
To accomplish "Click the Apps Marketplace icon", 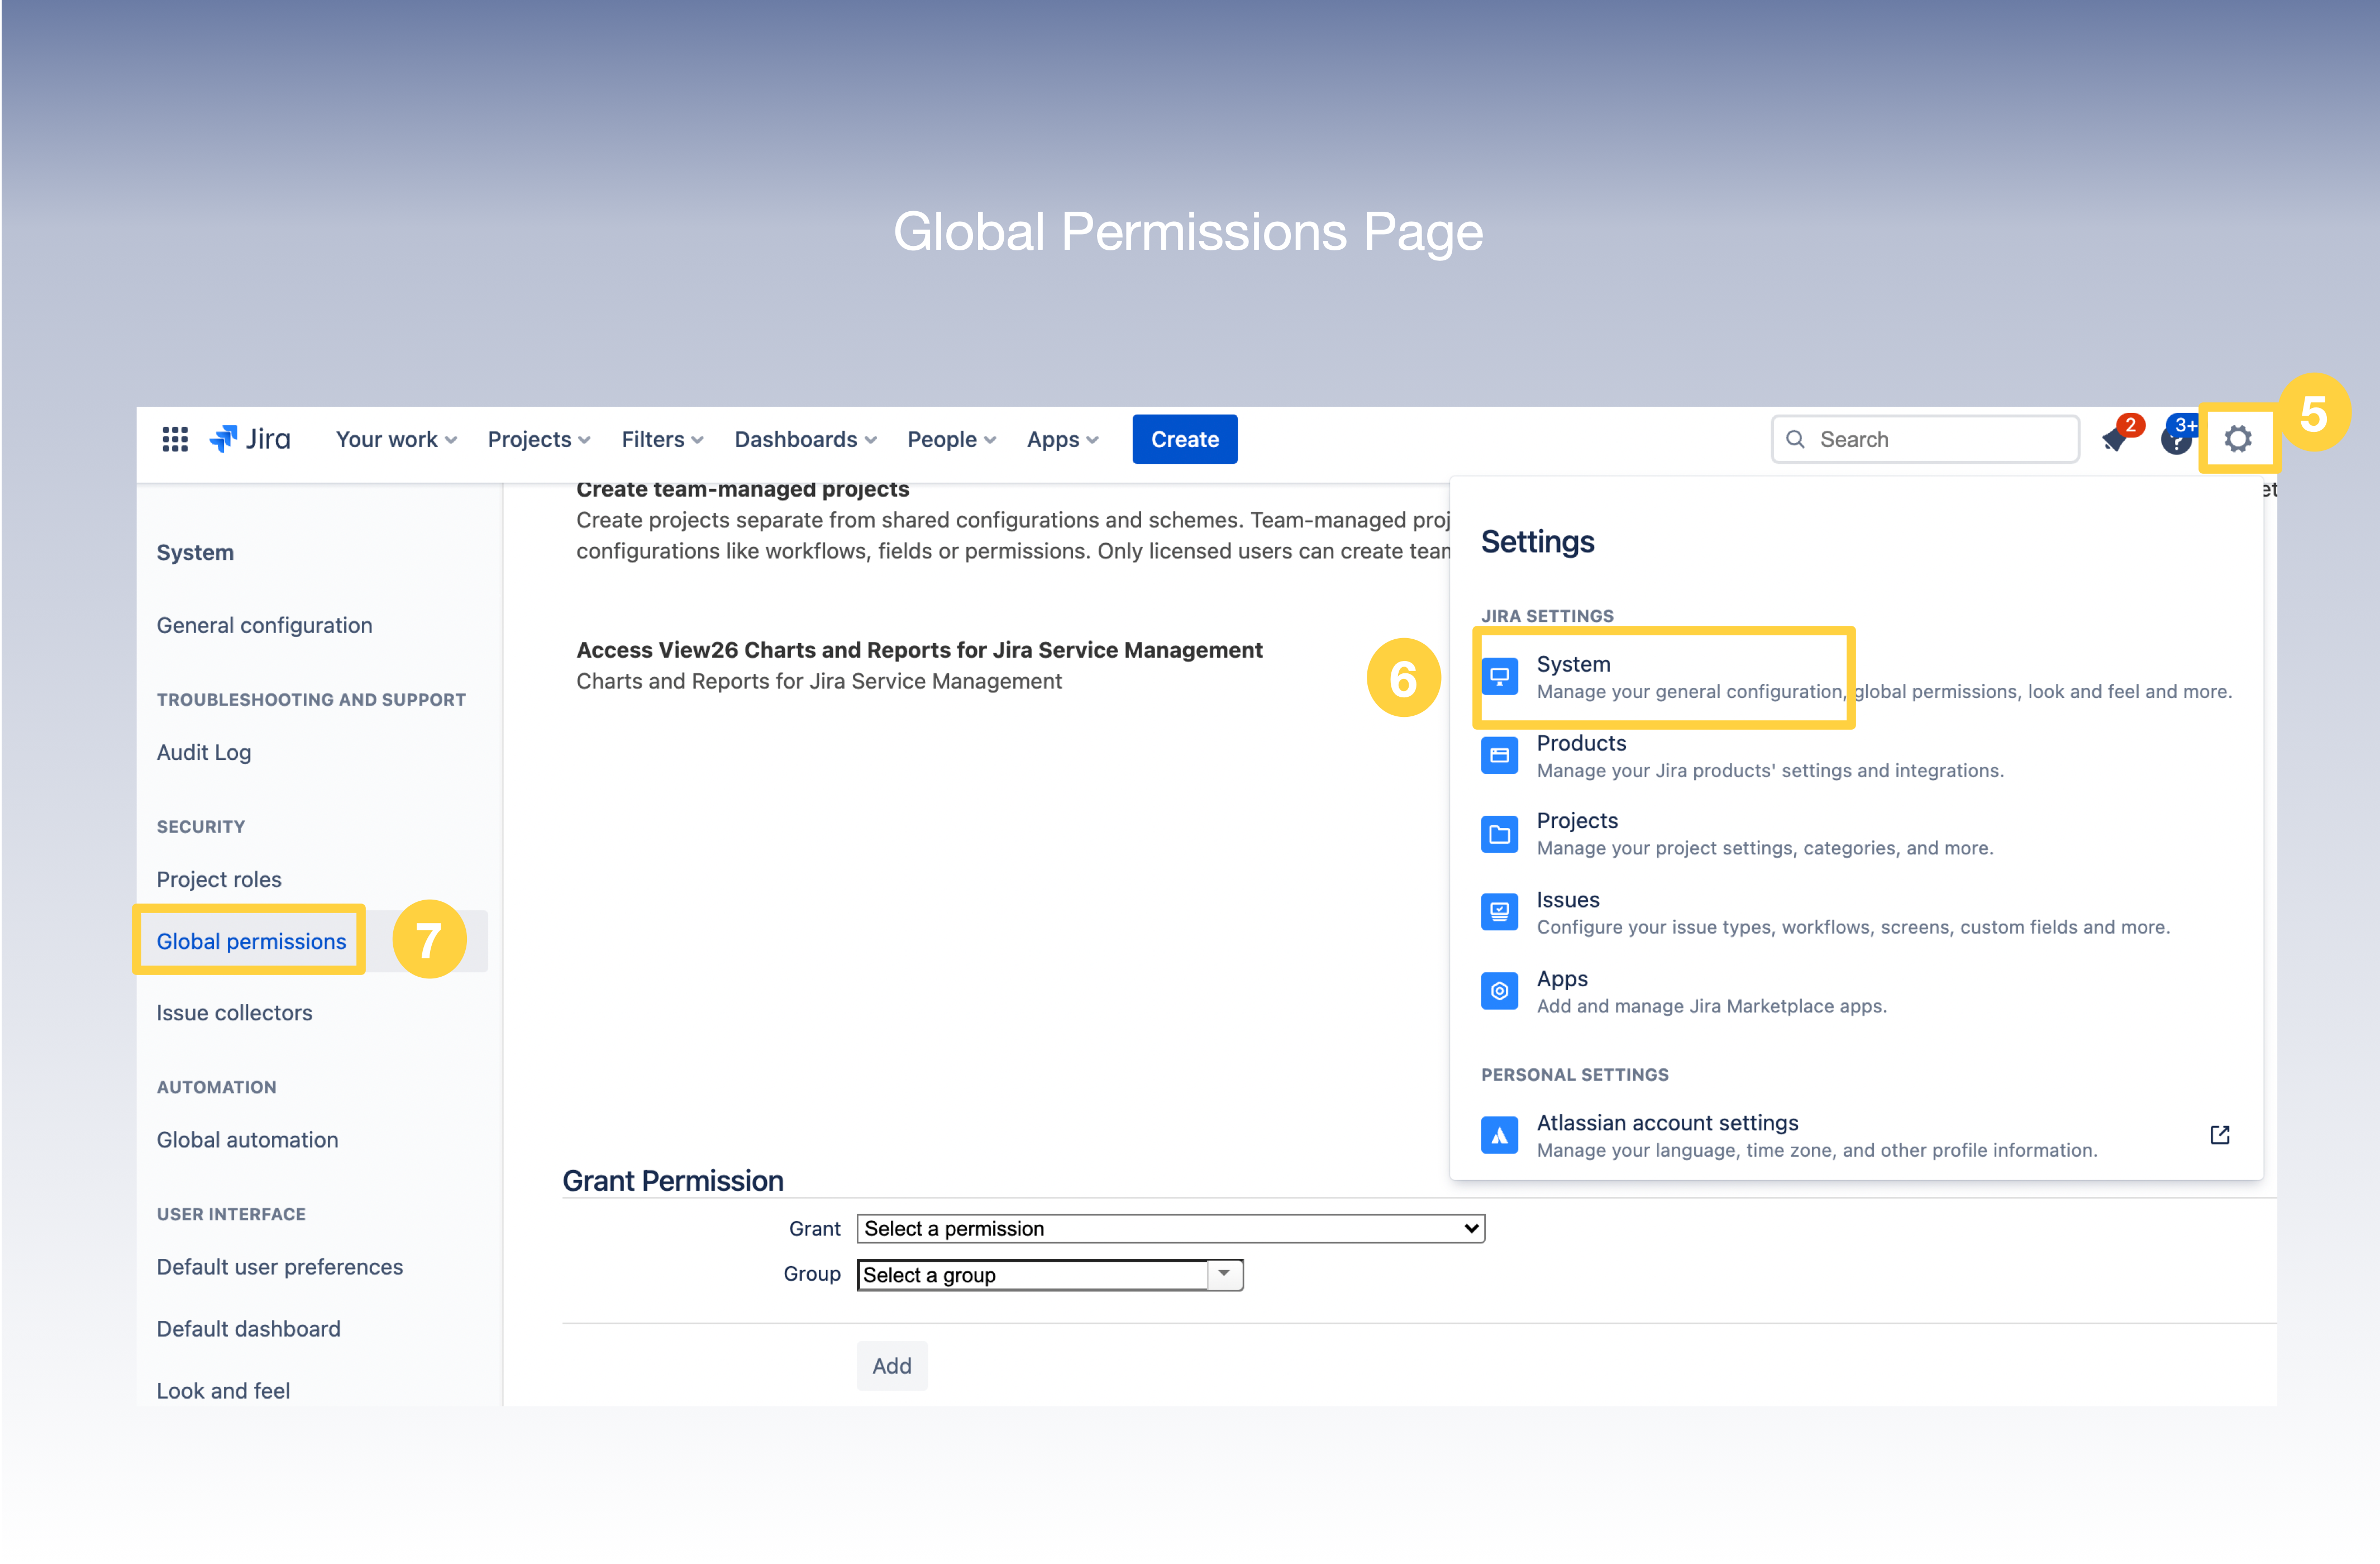I will [1499, 991].
